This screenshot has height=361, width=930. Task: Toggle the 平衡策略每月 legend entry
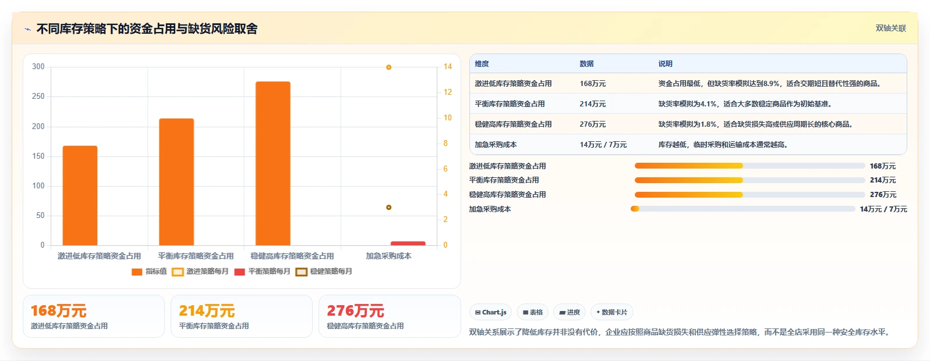pyautogui.click(x=262, y=271)
